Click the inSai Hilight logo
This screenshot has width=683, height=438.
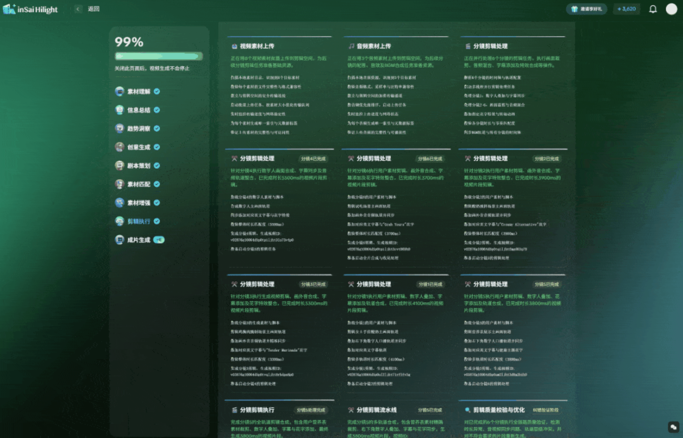30,9
